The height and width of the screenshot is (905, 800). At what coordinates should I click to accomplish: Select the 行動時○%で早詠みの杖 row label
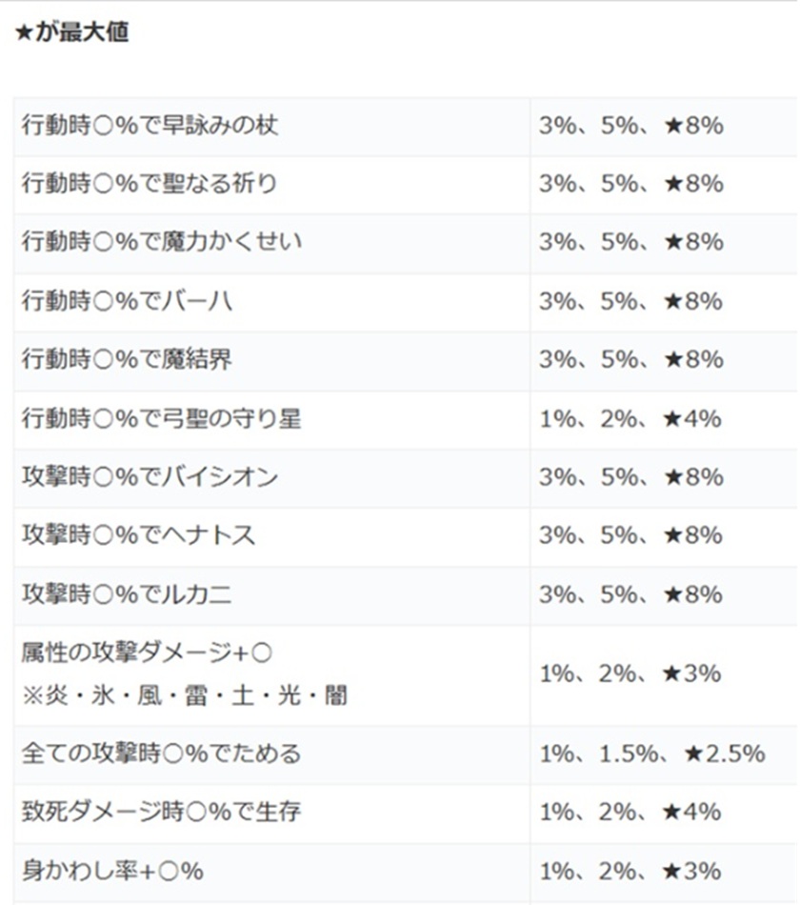[x=150, y=126]
